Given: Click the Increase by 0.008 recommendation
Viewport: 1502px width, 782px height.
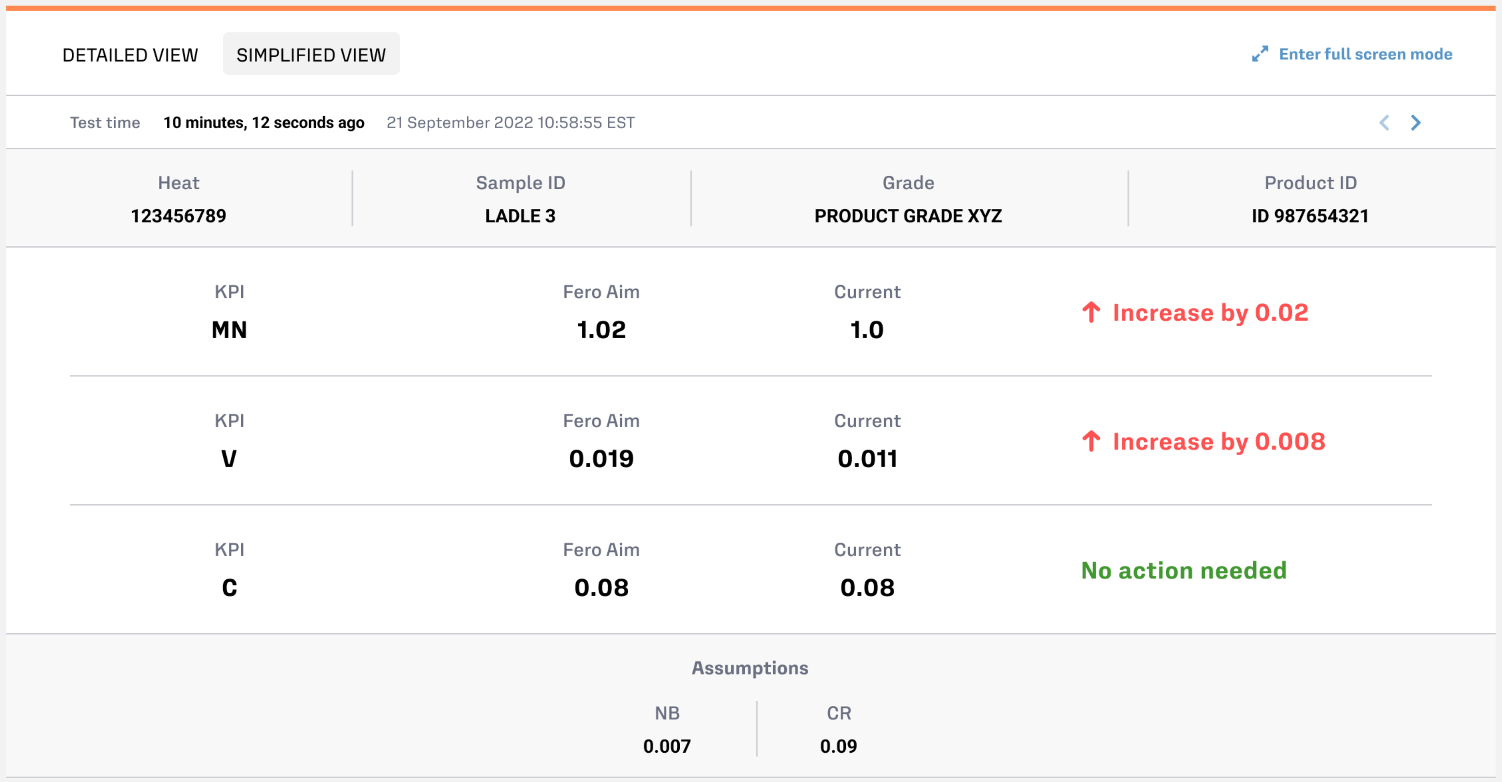Looking at the screenshot, I should (1219, 442).
